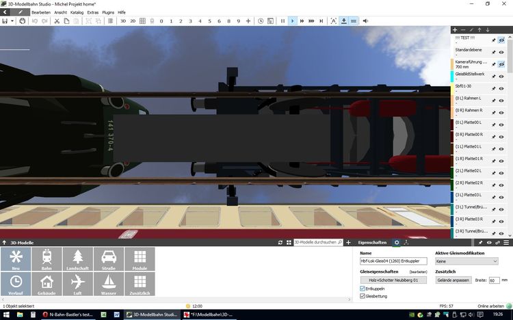Select the Straße category tile
The height and width of the screenshot is (320, 513).
pyautogui.click(x=108, y=258)
